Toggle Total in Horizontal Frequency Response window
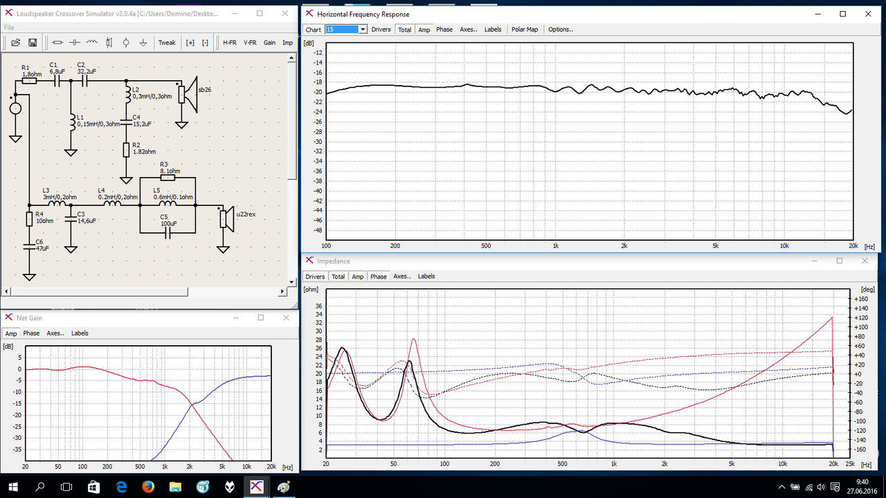Viewport: 886px width, 498px height. [404, 30]
